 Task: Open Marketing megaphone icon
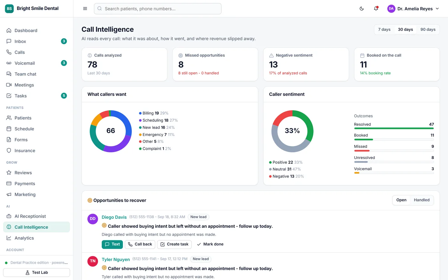(9, 194)
